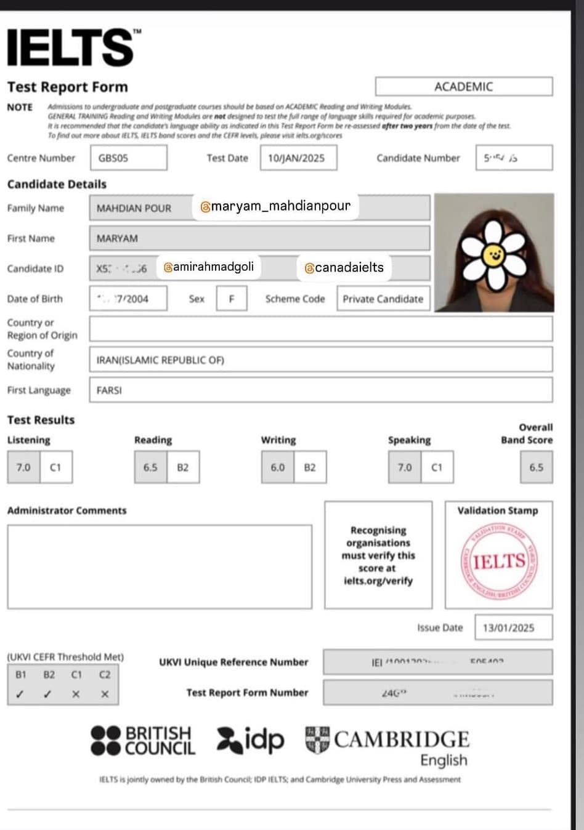
Task: Click the Cambridge English logo
Action: click(387, 746)
